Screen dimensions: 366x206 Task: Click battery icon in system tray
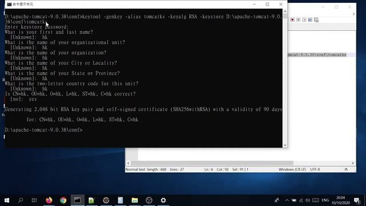tap(294, 200)
